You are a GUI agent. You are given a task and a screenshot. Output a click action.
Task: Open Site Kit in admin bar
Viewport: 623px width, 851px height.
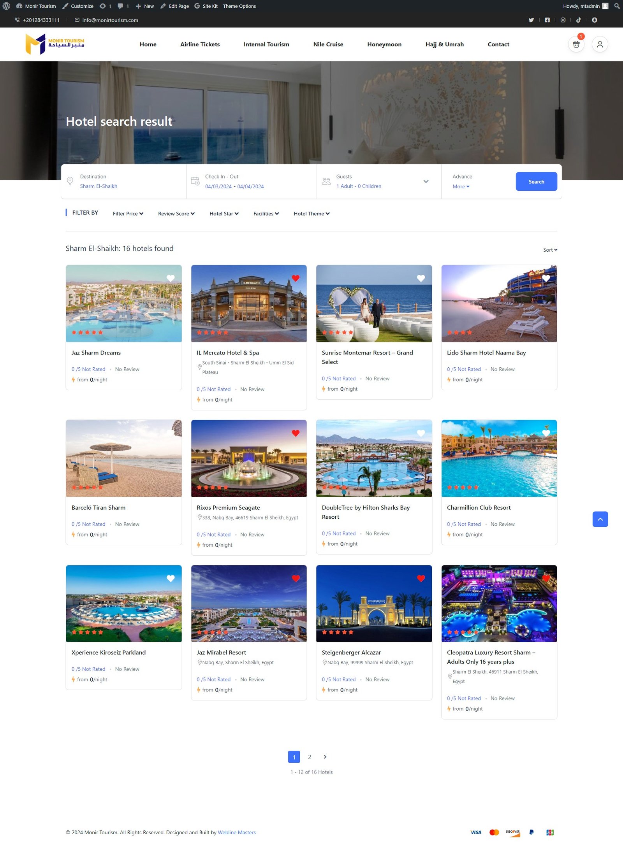[x=206, y=6]
